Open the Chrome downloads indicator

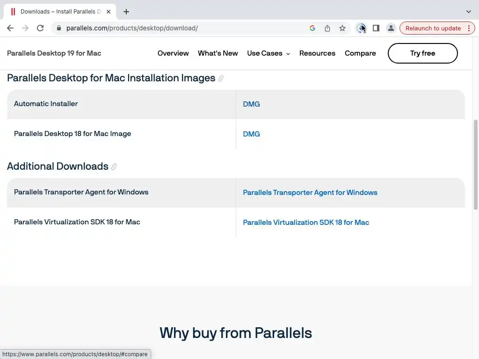[x=361, y=28]
